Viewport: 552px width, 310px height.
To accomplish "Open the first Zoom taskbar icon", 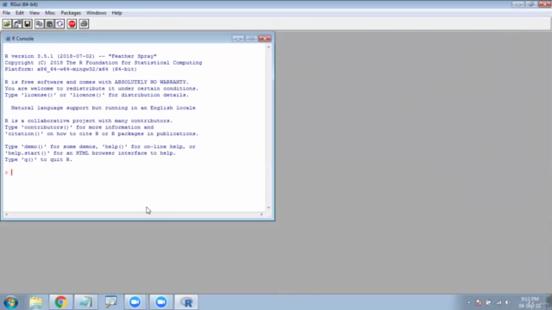I will [135, 302].
